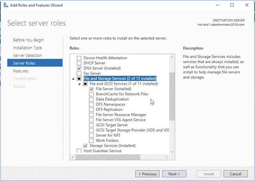This screenshot has height=181, width=255.
Task: Click the roles list scroll down arrow
Action: pyautogui.click(x=172, y=152)
